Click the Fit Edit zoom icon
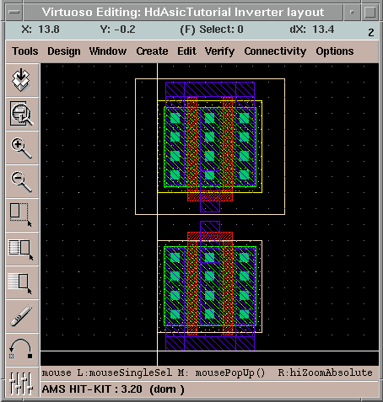Screen dimensions: 383x402 [22, 114]
